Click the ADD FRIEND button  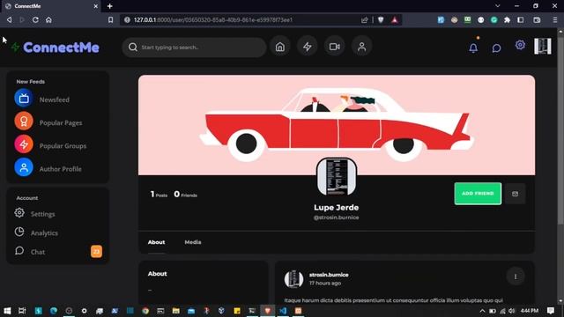(478, 194)
